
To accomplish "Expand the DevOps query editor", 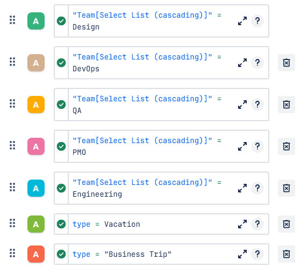I will pos(242,63).
